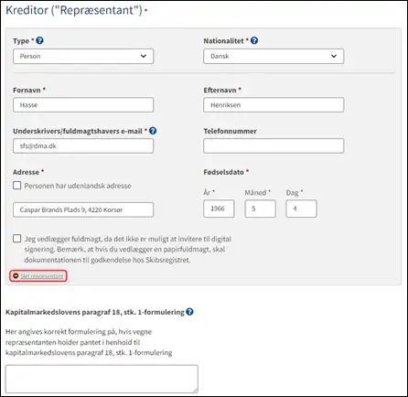Image resolution: width=408 pixels, height=397 pixels.
Task: Click the Dag field showing 4
Action: [301, 209]
